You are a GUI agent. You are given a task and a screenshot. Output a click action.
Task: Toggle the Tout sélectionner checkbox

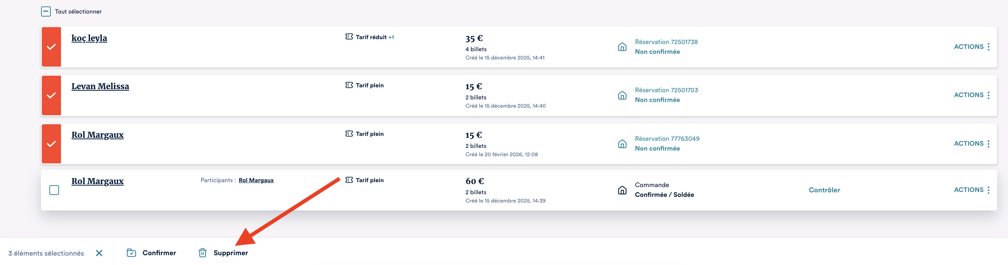(x=46, y=11)
